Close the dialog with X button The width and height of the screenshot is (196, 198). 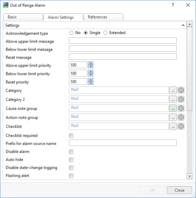(x=188, y=5)
